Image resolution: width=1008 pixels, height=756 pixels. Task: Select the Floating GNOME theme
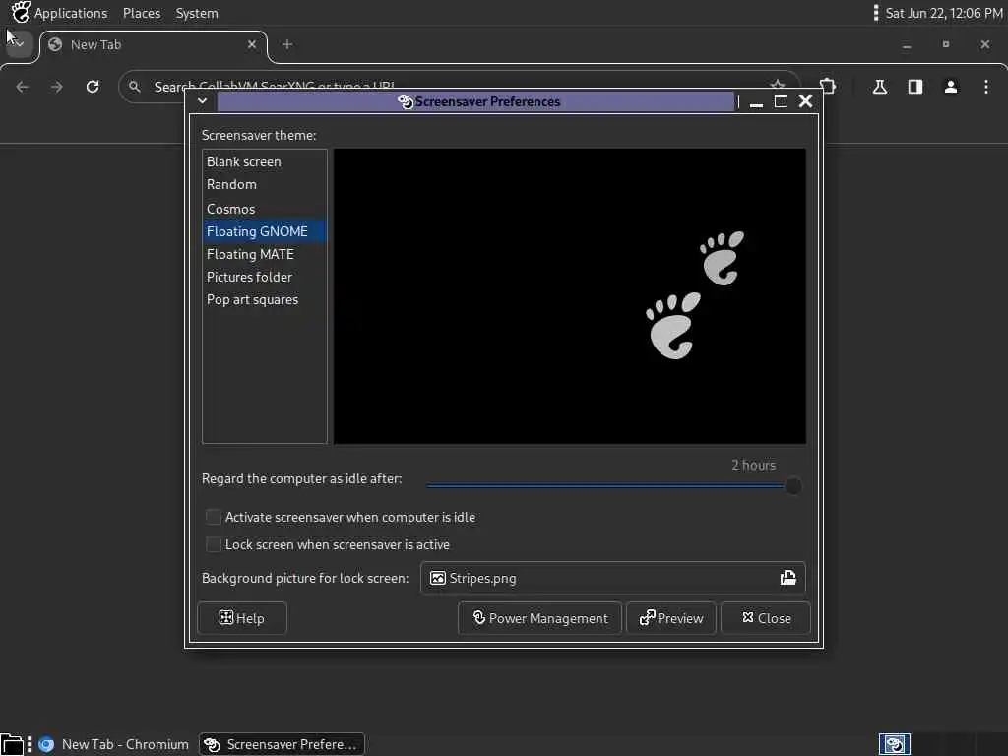pyautogui.click(x=264, y=231)
